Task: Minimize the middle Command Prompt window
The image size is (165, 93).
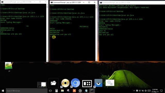Action: [x=84, y=2]
